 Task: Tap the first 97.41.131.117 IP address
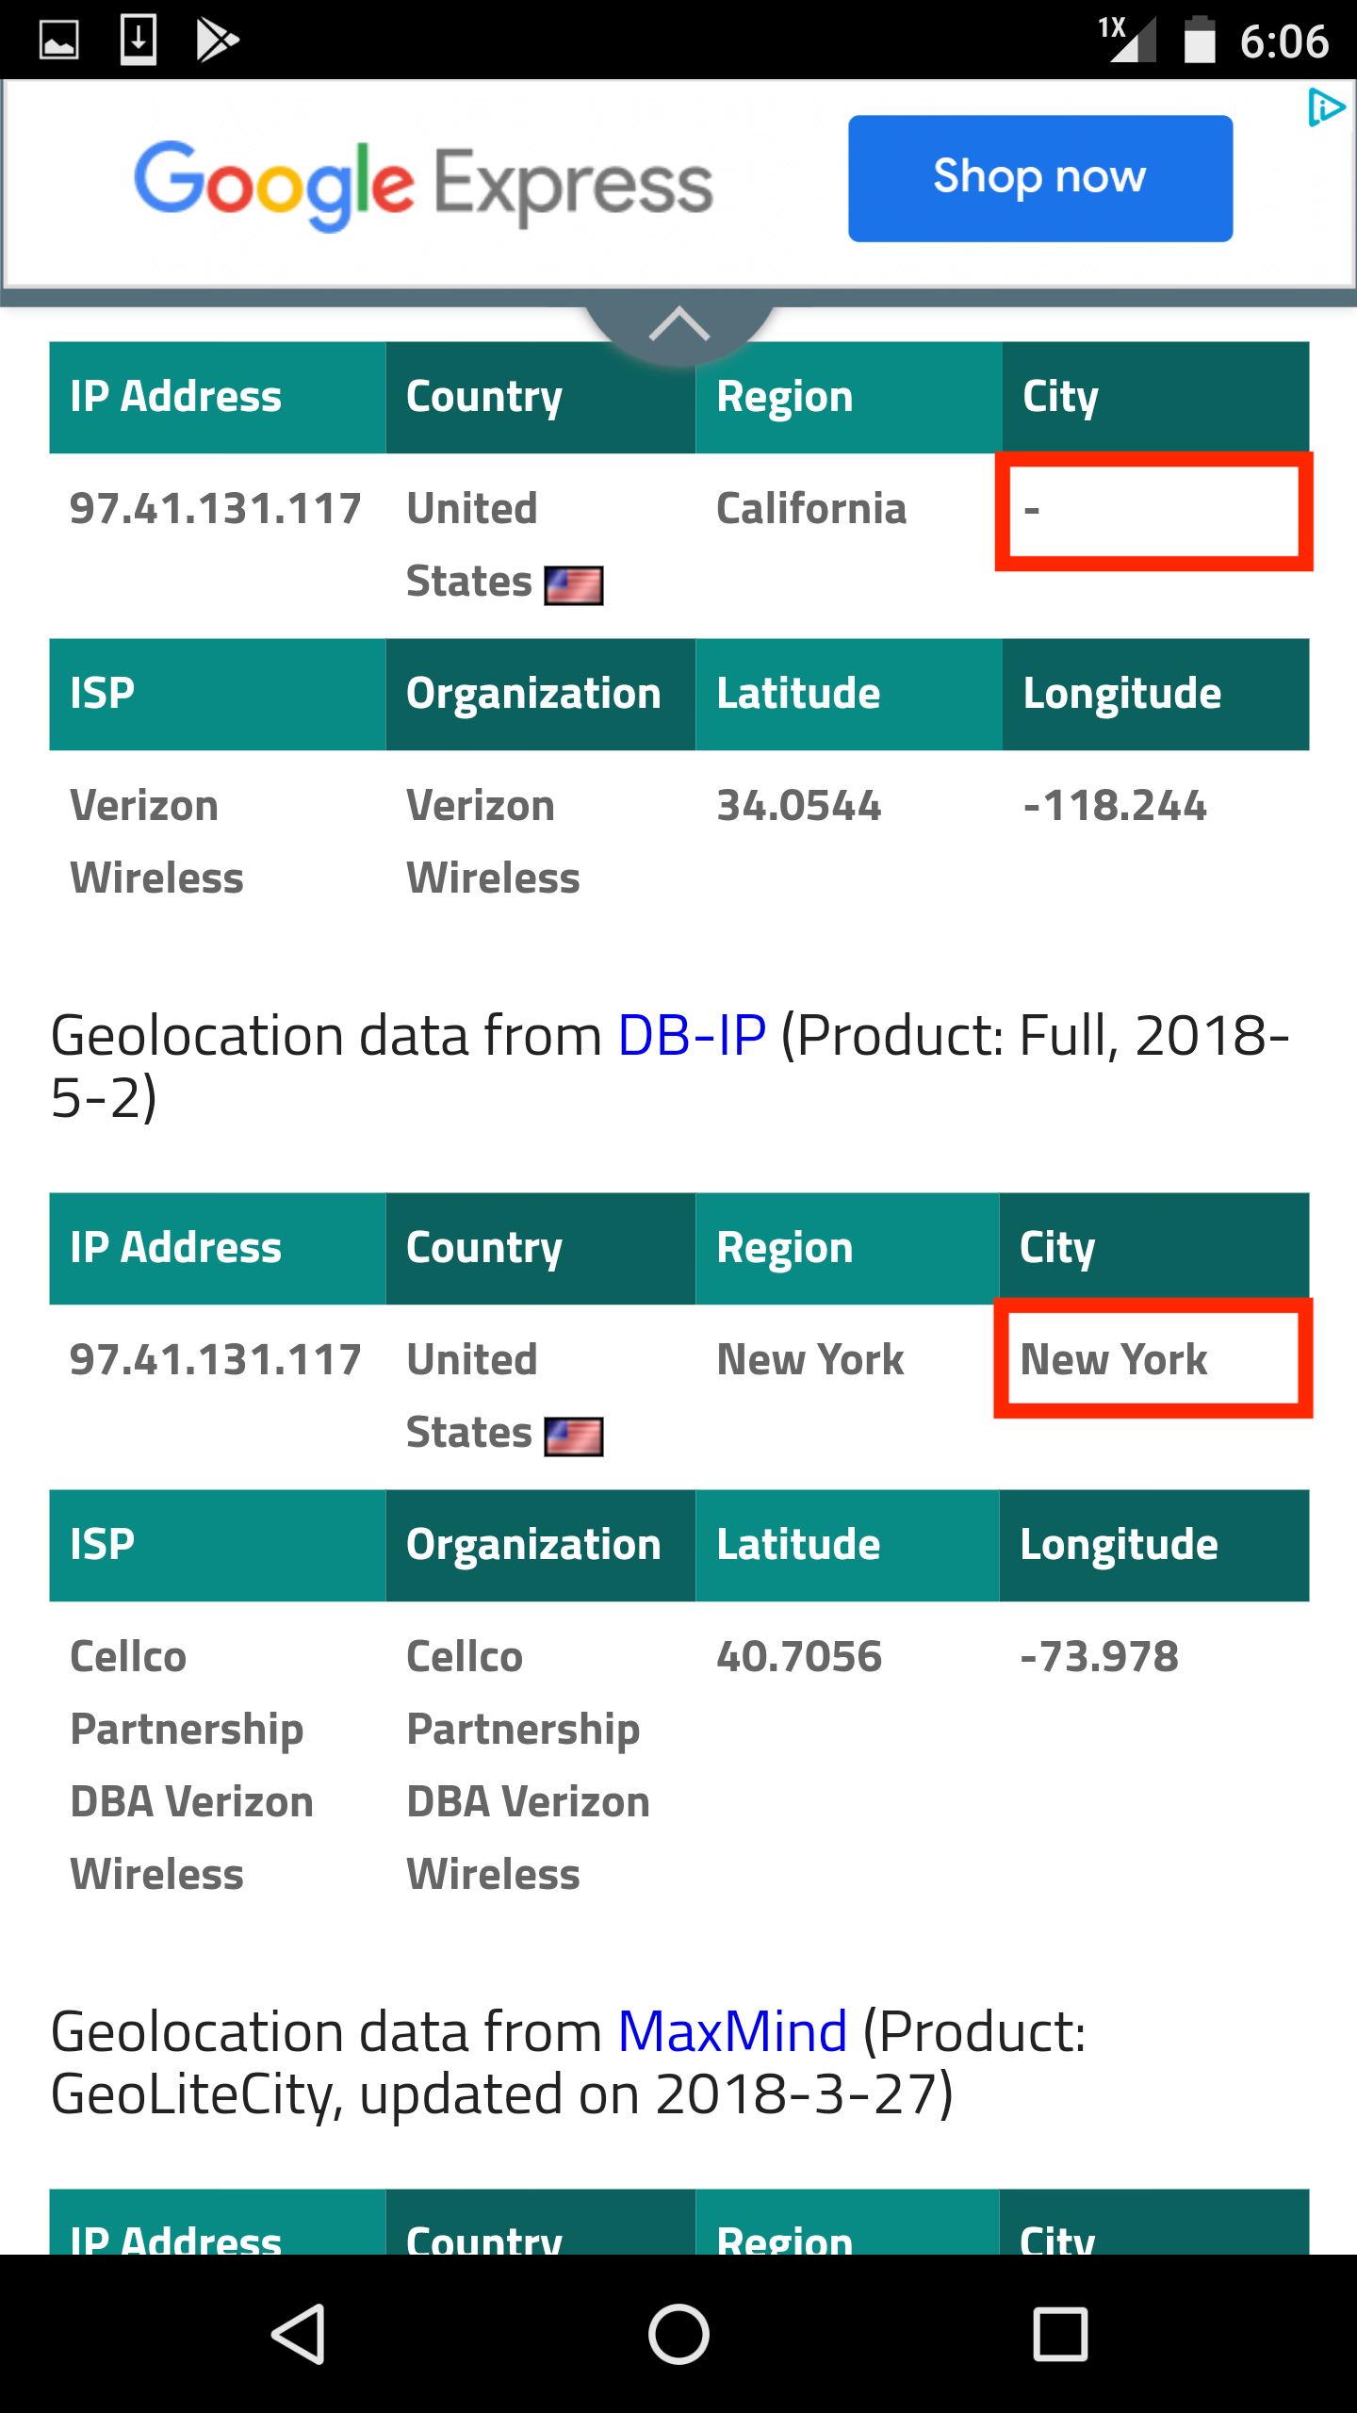(x=216, y=509)
